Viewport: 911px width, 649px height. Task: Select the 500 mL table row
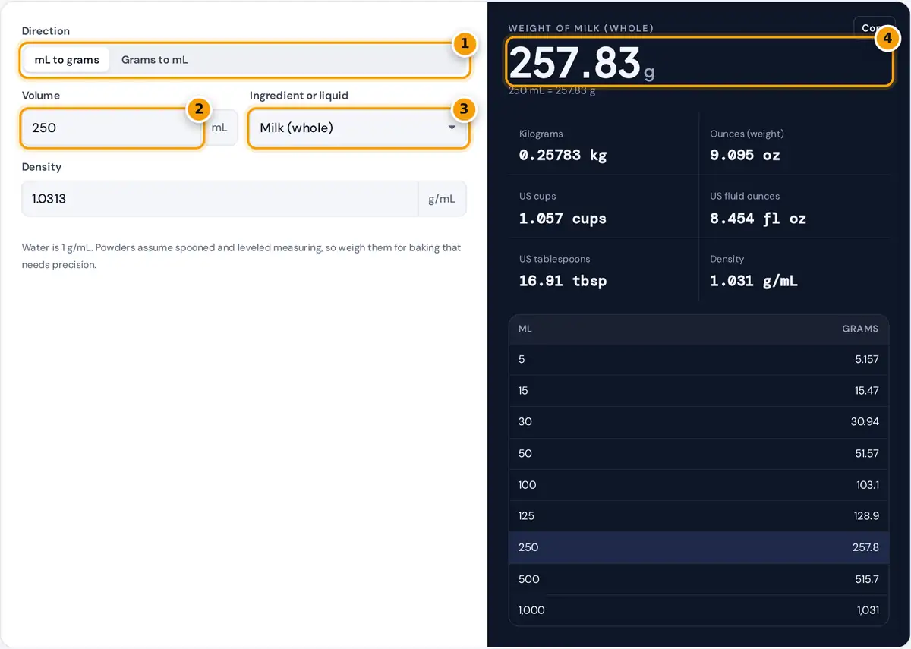(x=698, y=579)
